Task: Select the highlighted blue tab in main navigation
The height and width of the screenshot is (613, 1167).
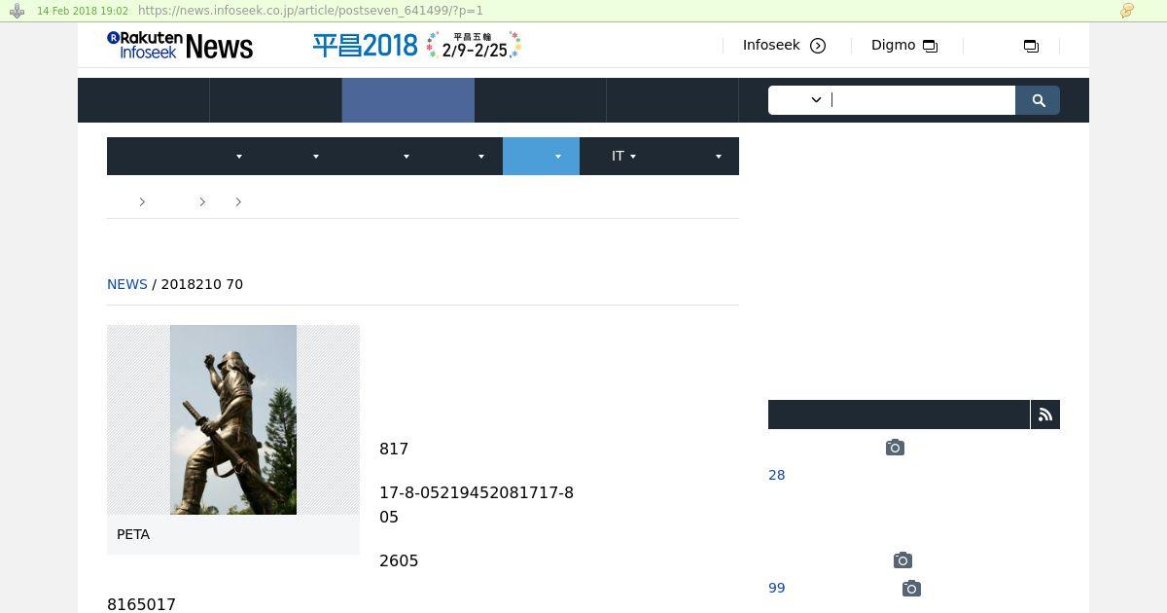Action: coord(408,100)
